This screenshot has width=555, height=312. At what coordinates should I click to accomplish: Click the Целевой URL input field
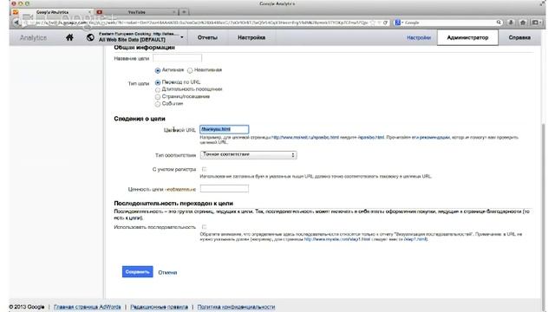224,129
